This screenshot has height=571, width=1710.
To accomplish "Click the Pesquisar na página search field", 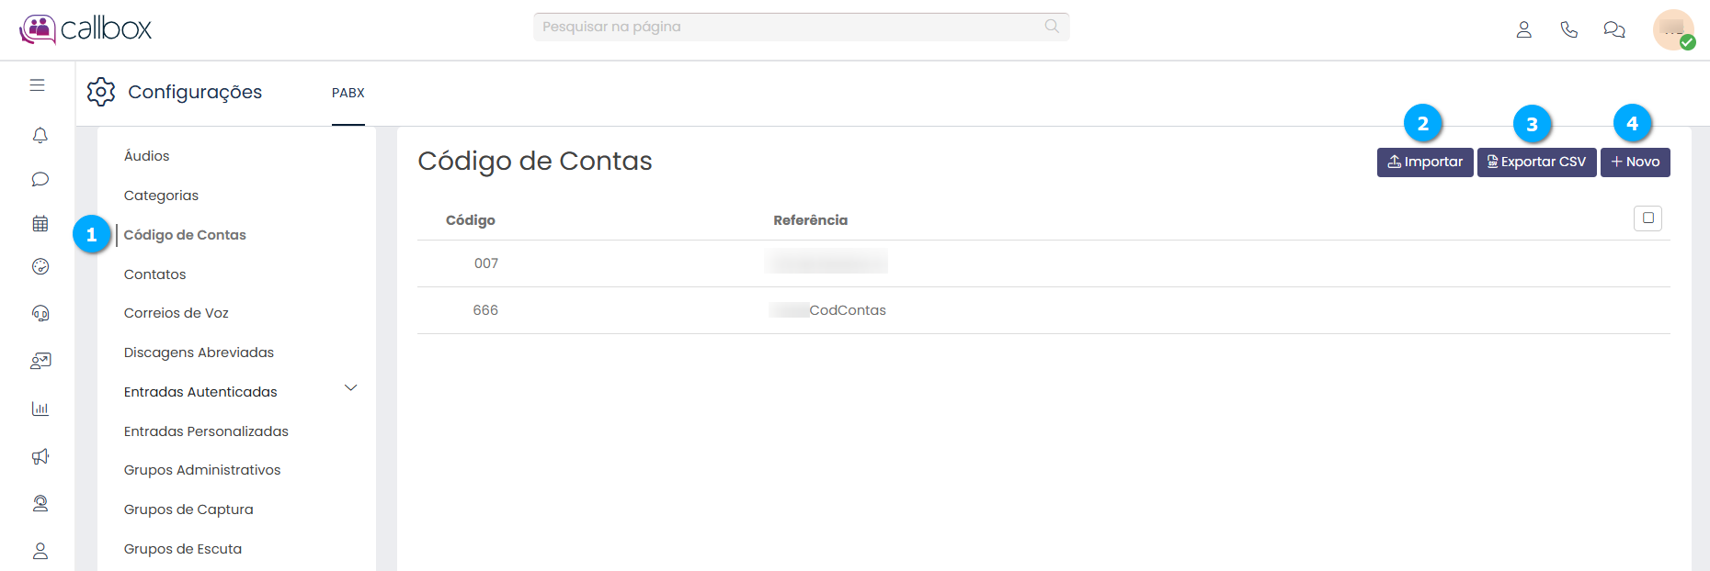I will (x=800, y=27).
